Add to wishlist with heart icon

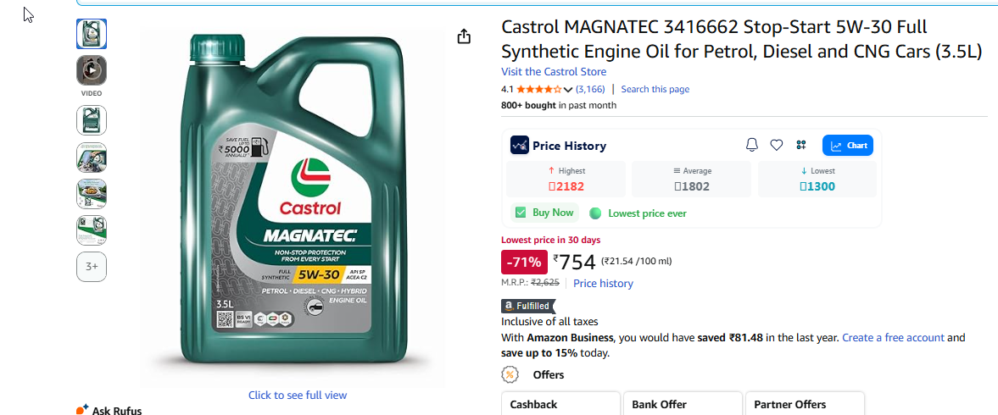[x=776, y=145]
